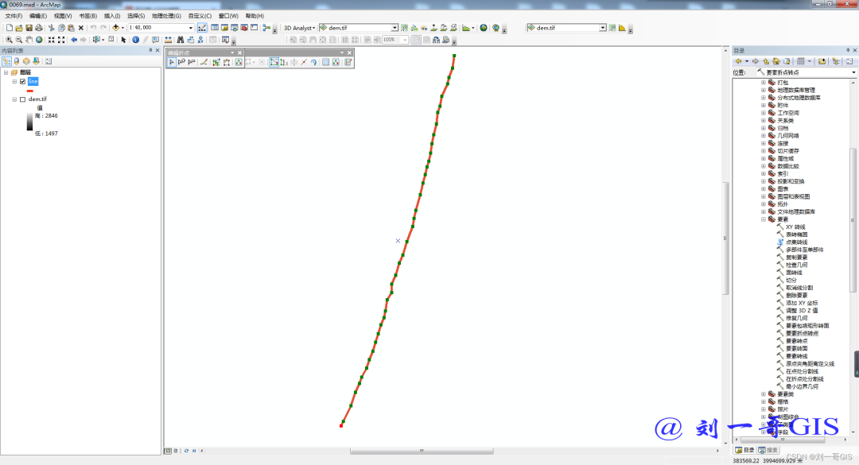The image size is (859, 465).
Task: Expand the 投影和变换 toolset
Action: point(763,181)
